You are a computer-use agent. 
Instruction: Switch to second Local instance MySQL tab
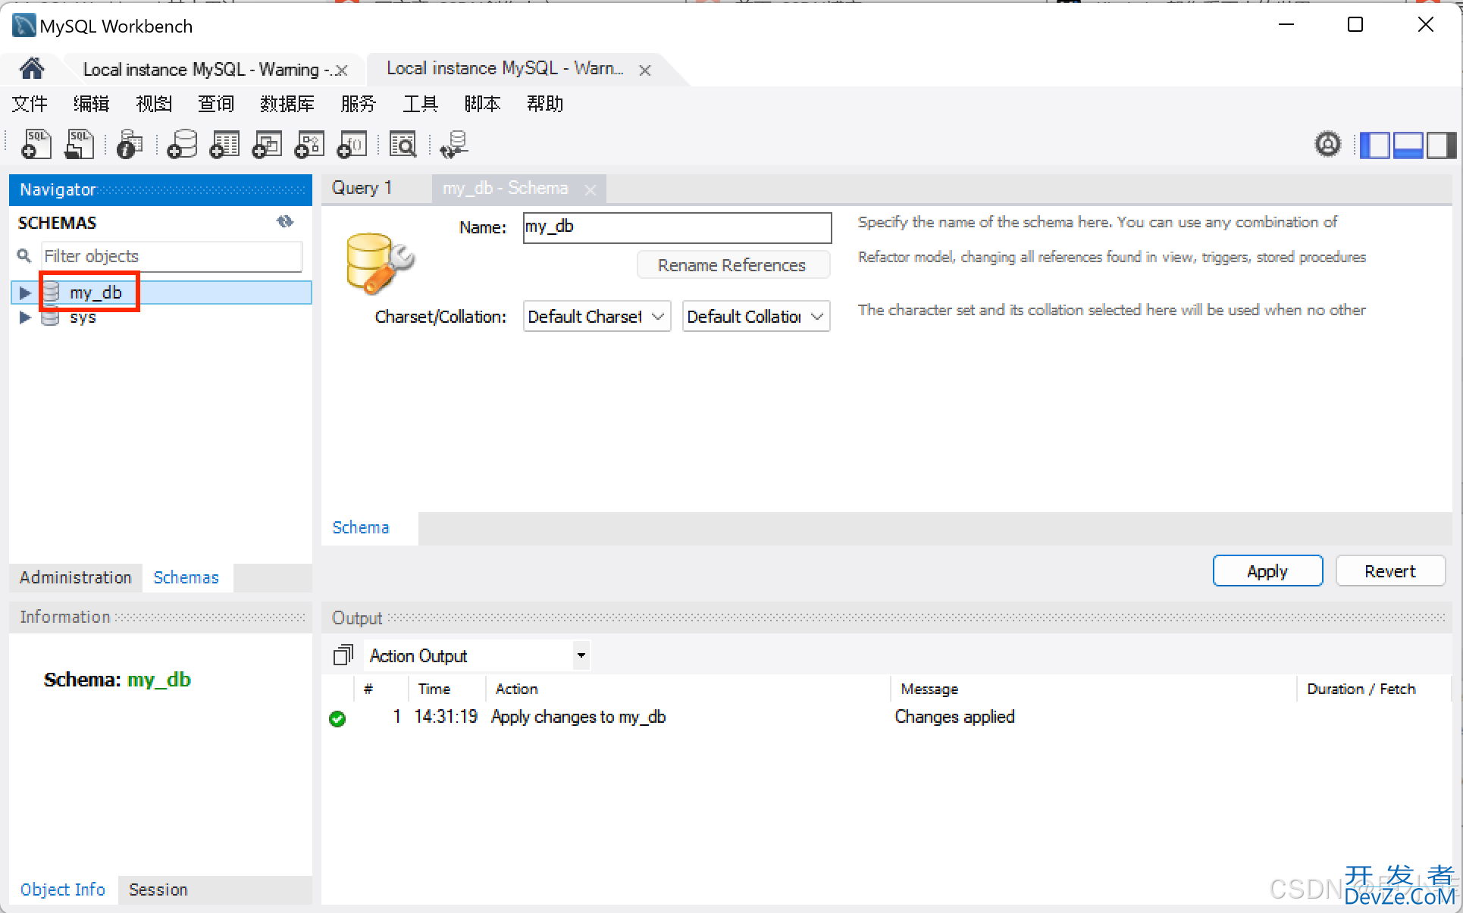pyautogui.click(x=506, y=69)
